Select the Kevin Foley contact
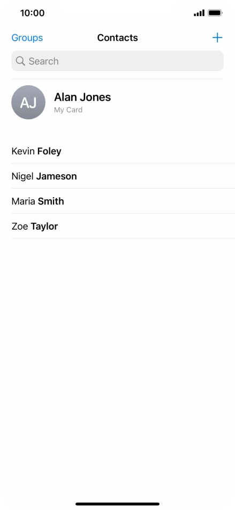This screenshot has height=510, width=235. (123, 151)
